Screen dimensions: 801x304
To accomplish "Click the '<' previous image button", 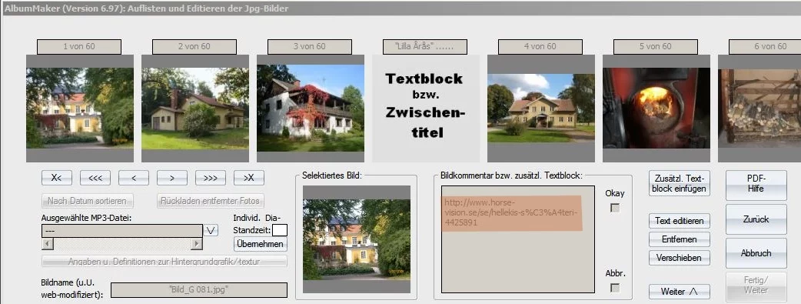I will point(133,178).
